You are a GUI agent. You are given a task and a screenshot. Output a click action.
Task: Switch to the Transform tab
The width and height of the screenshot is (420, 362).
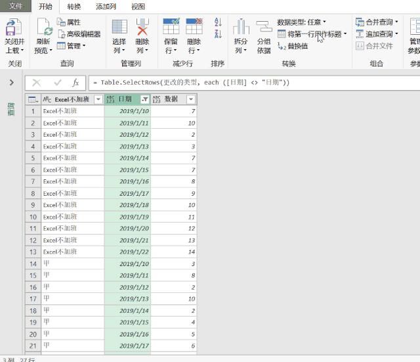(74, 7)
